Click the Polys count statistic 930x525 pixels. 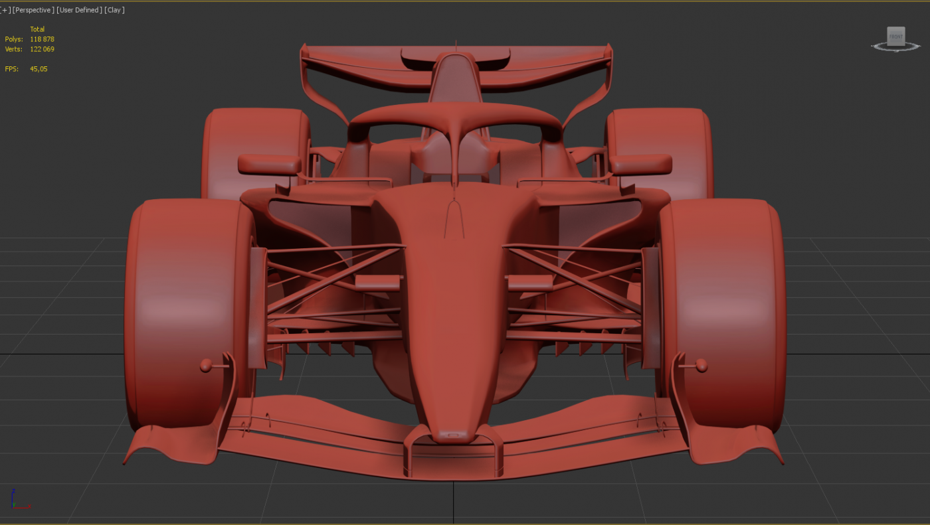coord(42,39)
